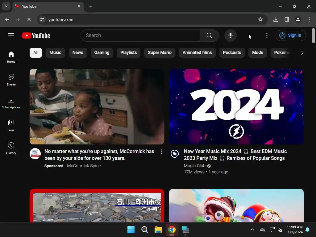The width and height of the screenshot is (316, 237).
Task: Open Chrome three-dot menu
Action: click(309, 19)
